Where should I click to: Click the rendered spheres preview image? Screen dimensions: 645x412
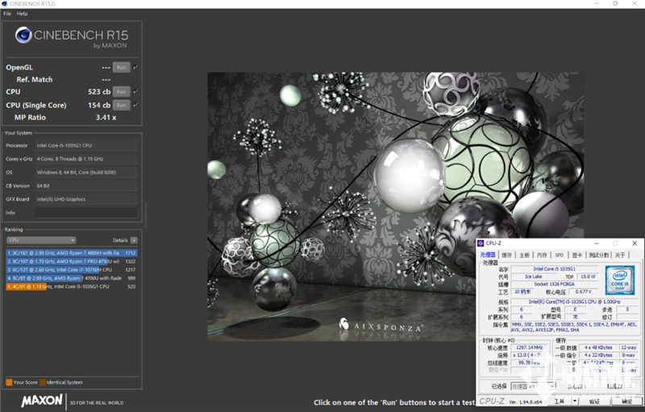(395, 207)
